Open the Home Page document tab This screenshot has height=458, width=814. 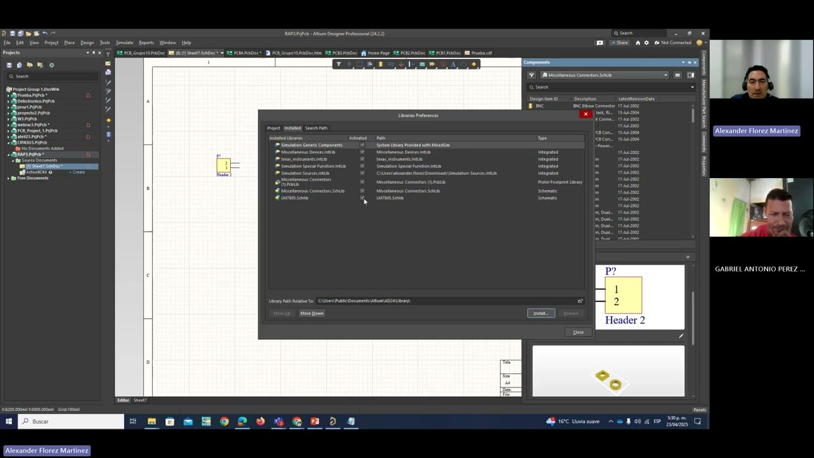click(x=375, y=53)
